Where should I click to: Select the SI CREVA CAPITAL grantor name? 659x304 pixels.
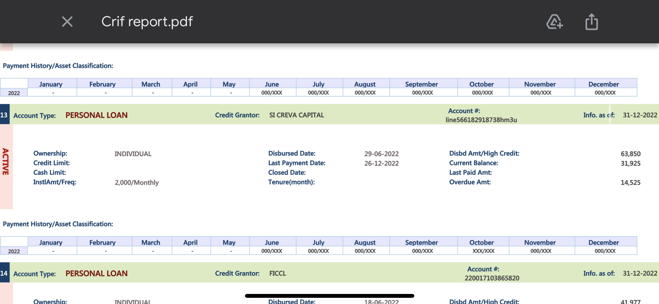296,115
